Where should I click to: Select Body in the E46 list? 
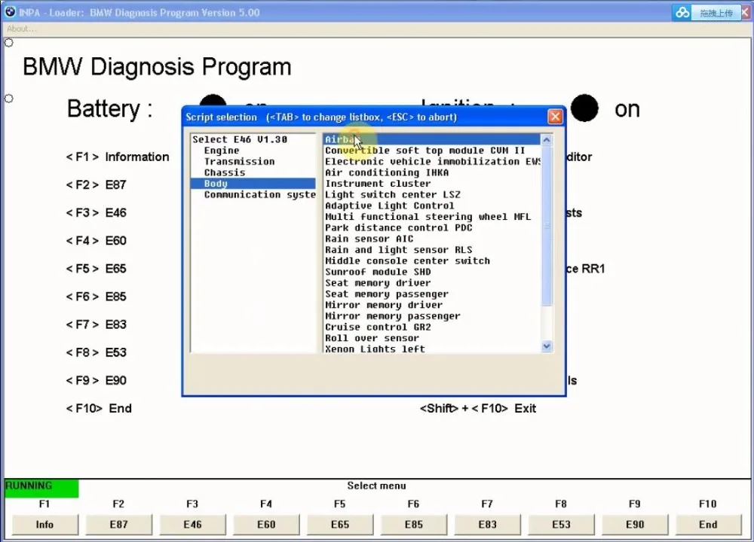[253, 184]
